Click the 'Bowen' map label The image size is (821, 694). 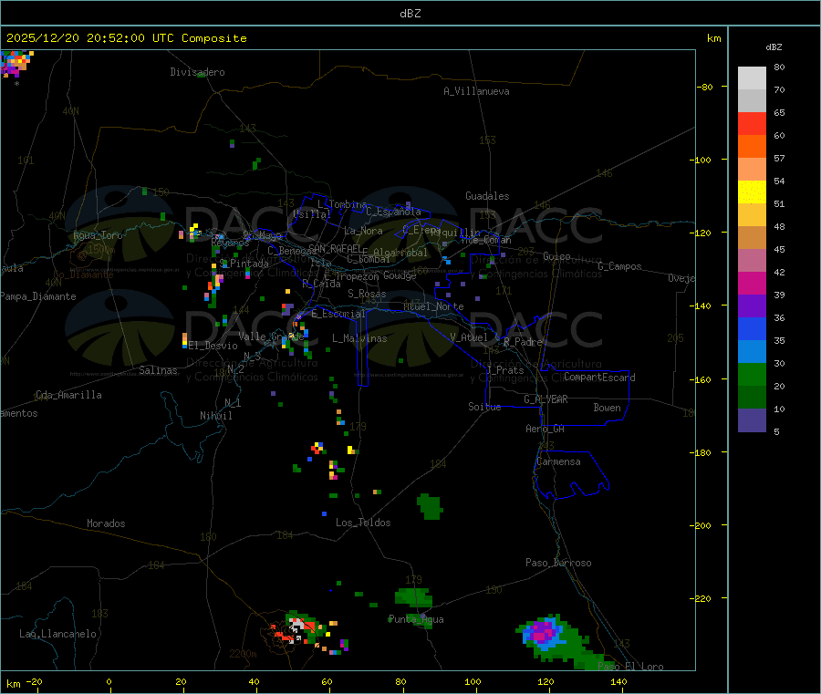coord(607,408)
